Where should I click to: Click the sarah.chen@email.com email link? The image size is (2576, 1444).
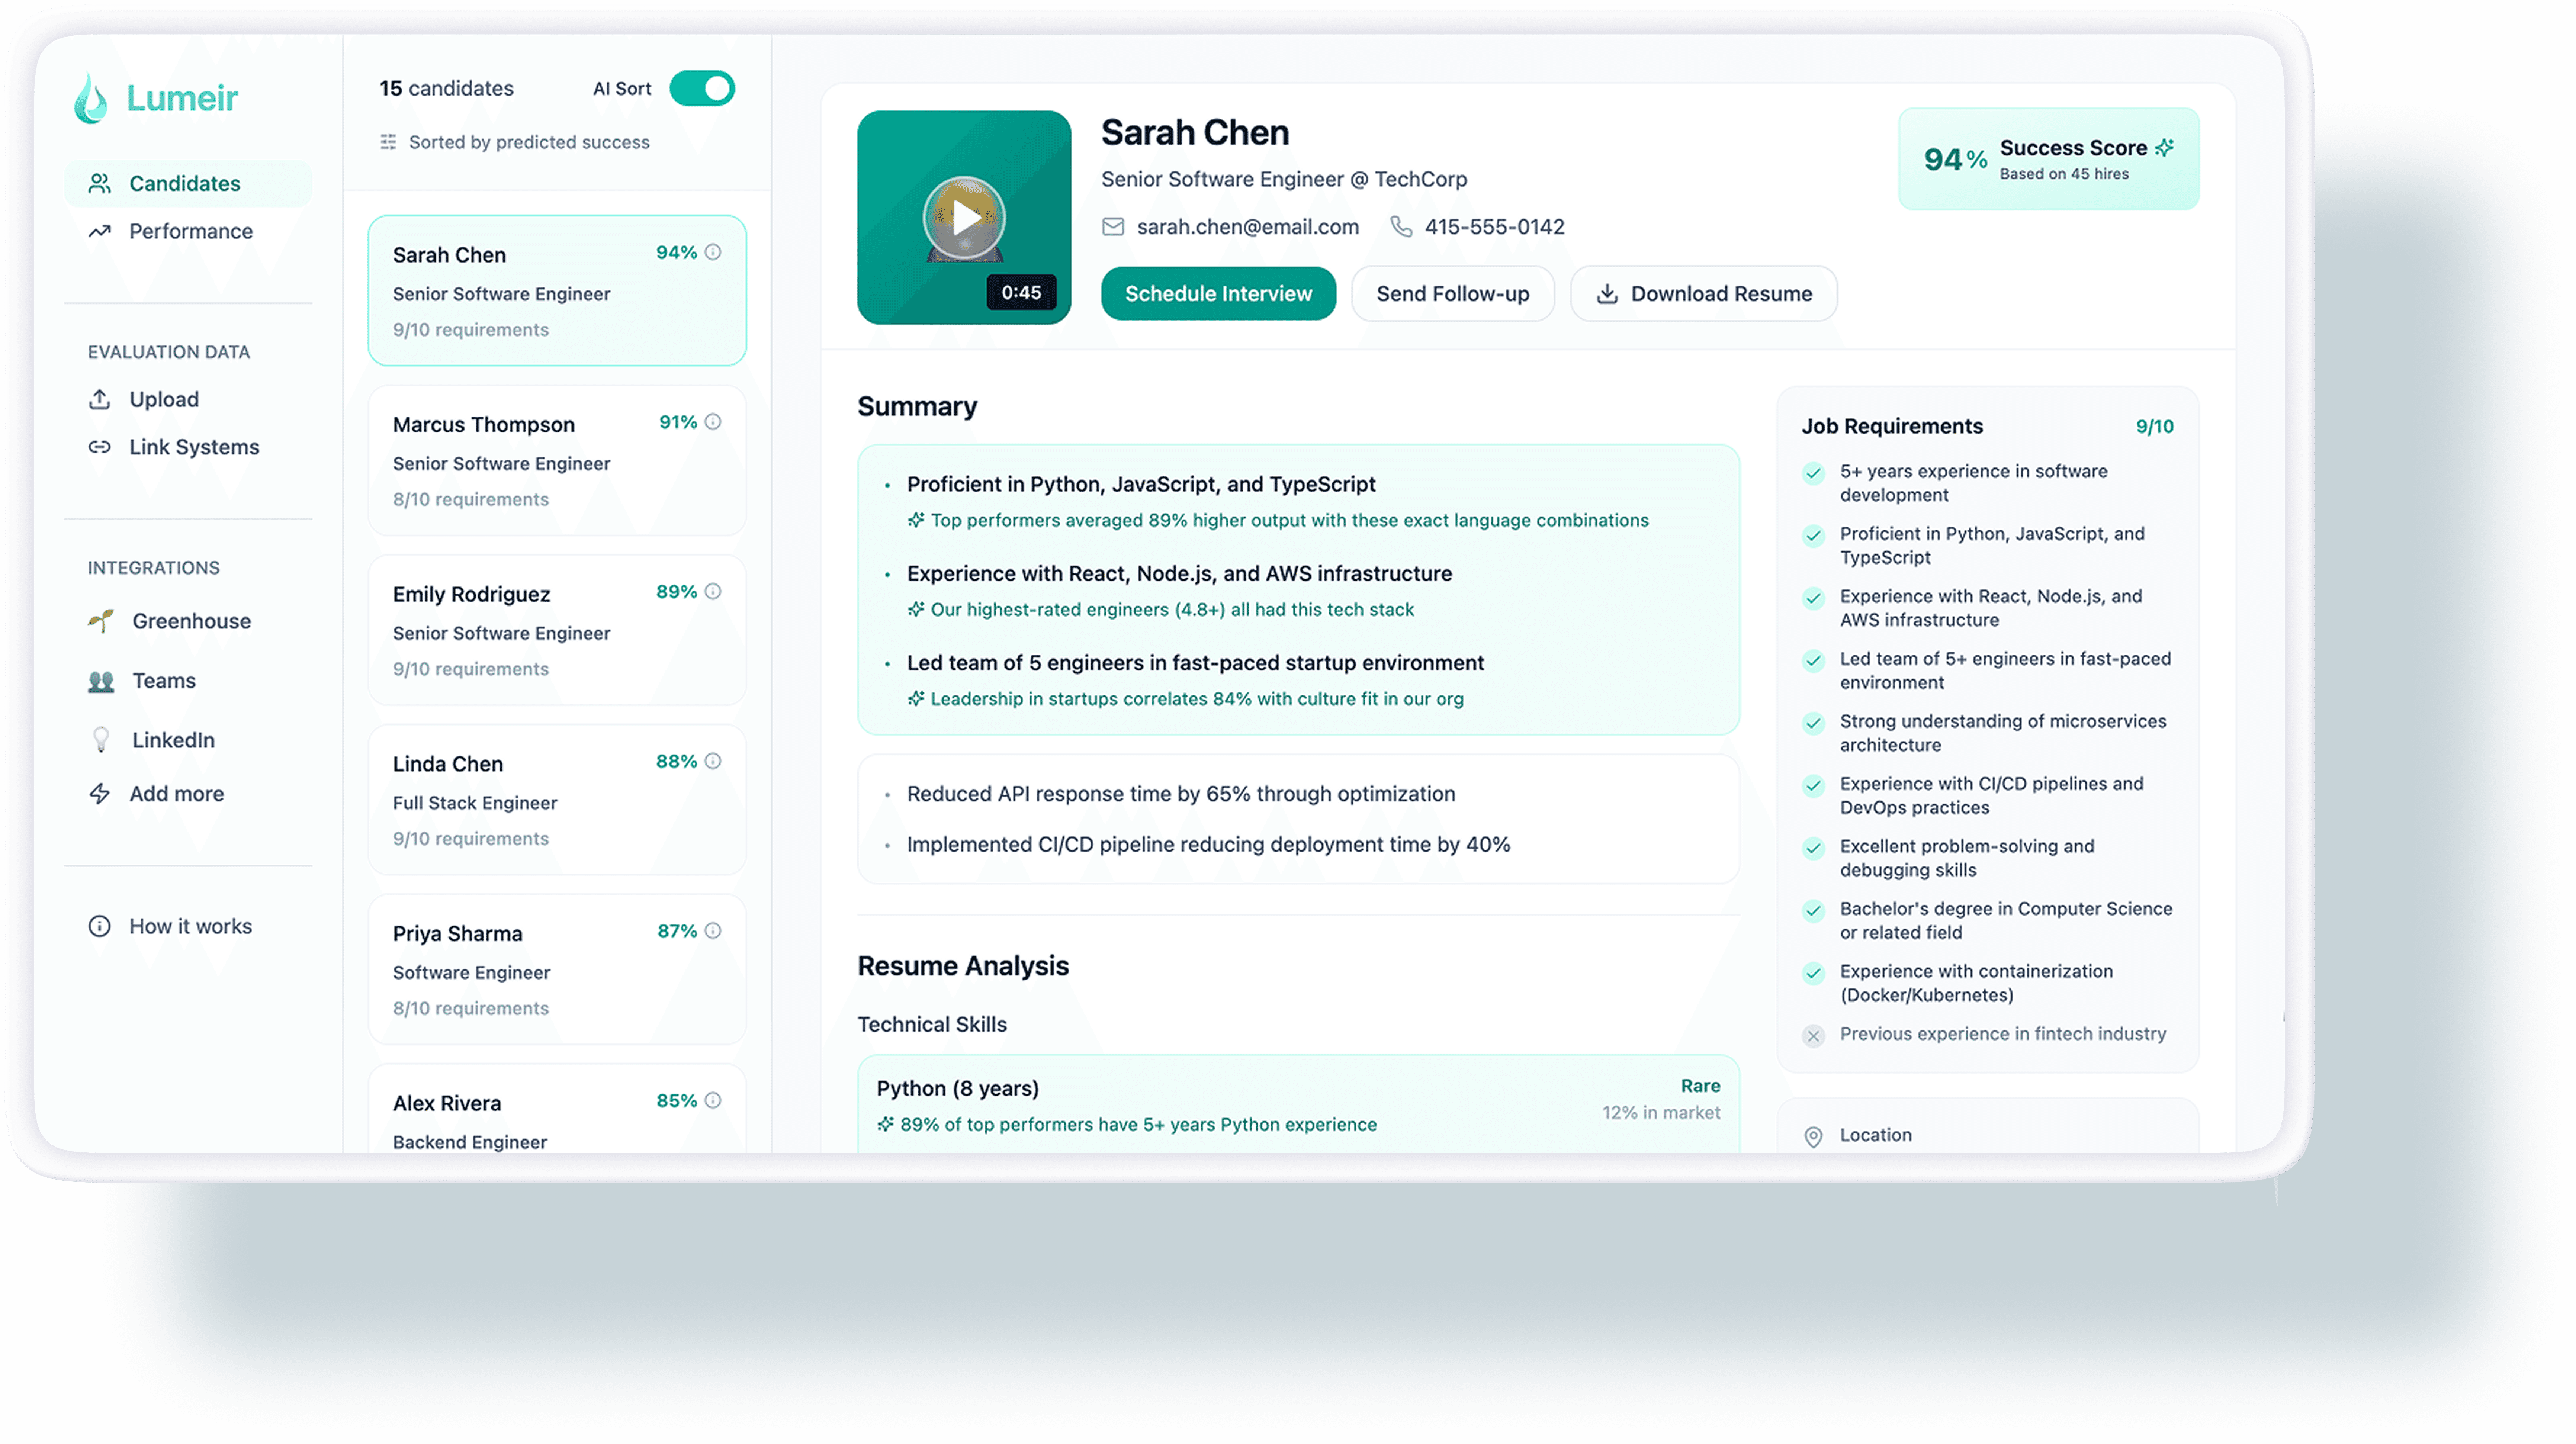point(1247,227)
